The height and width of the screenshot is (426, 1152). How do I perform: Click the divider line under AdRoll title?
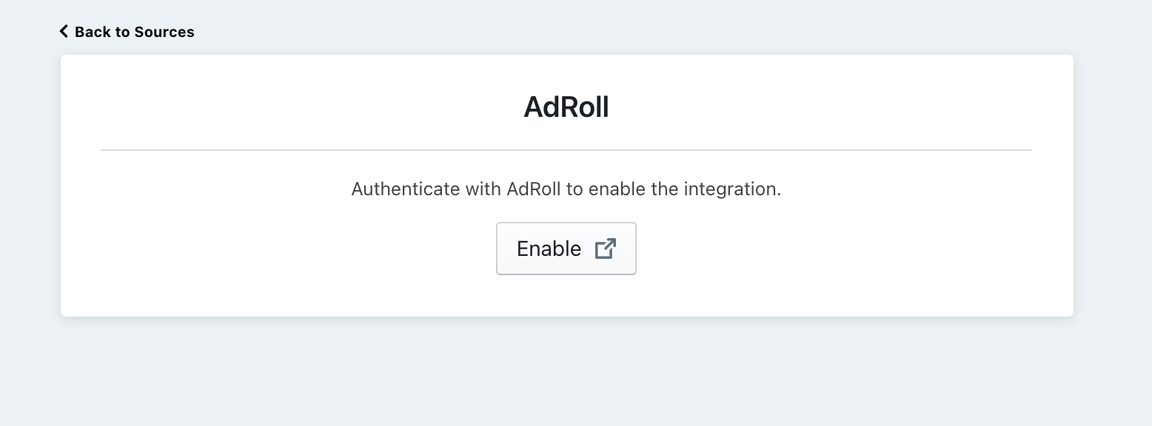566,150
